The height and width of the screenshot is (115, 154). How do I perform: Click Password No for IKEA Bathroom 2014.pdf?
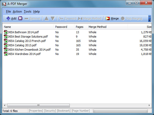57,32
